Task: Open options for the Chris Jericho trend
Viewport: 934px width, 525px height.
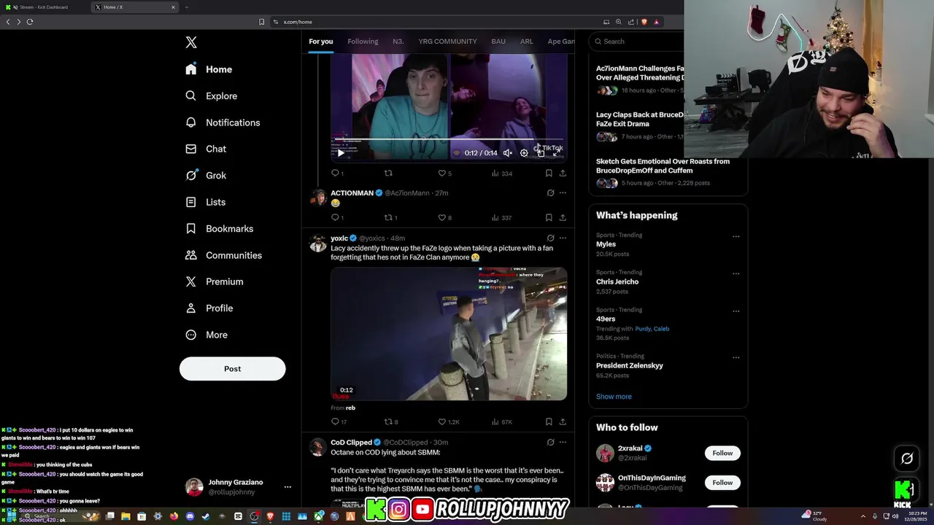Action: (736, 273)
